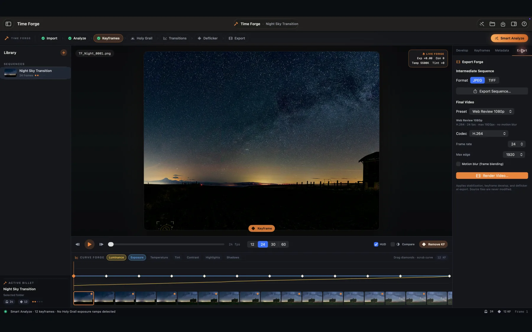Viewport: 532px width, 332px height.
Task: Toggle the Luminance curve
Action: click(x=116, y=258)
